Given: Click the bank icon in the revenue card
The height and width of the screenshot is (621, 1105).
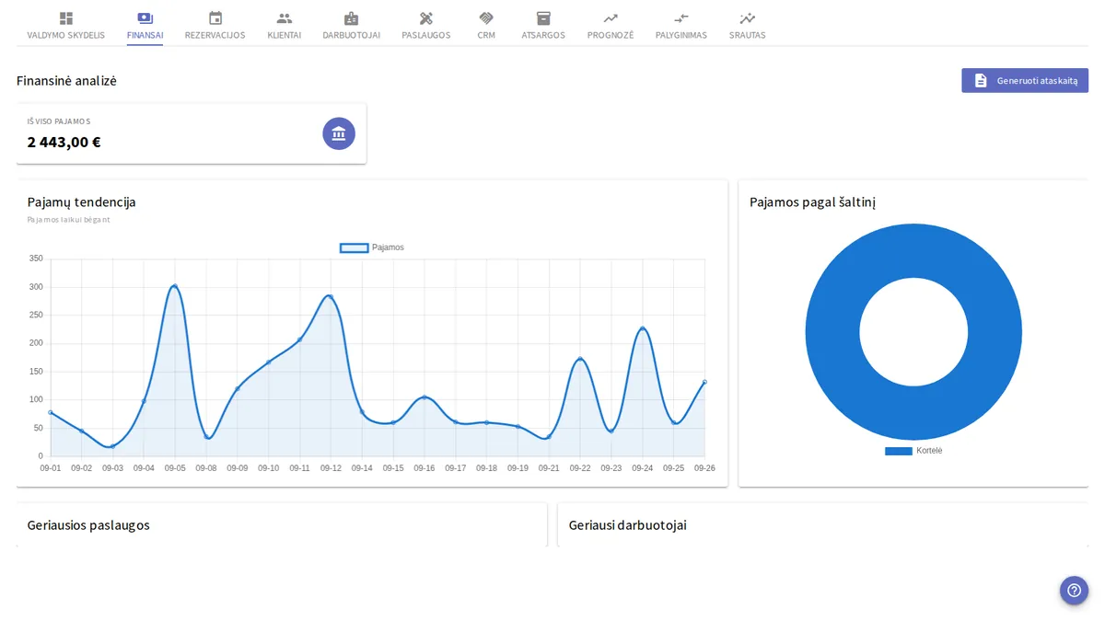Looking at the screenshot, I should 339,133.
